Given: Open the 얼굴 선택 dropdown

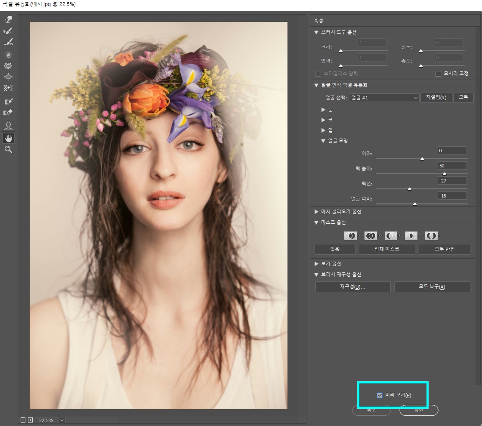Looking at the screenshot, I should [x=384, y=98].
